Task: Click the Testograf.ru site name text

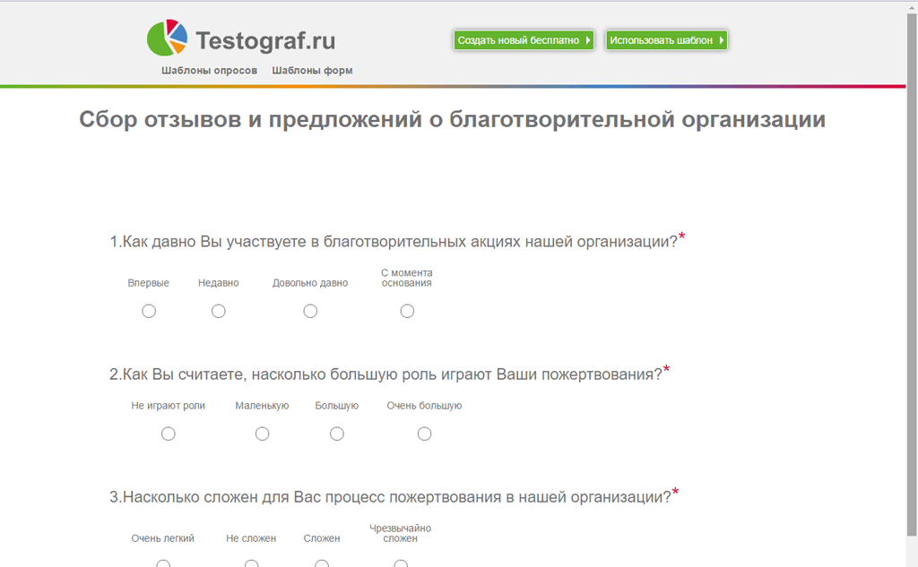Action: point(265,40)
